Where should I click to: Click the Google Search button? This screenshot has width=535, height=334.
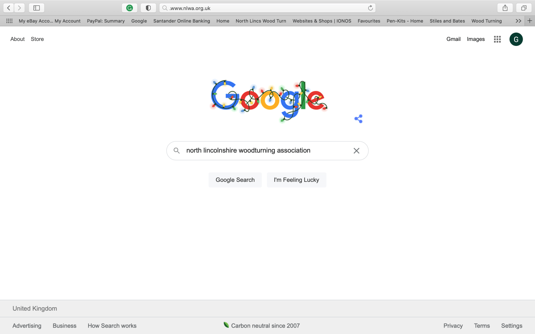pos(235,180)
